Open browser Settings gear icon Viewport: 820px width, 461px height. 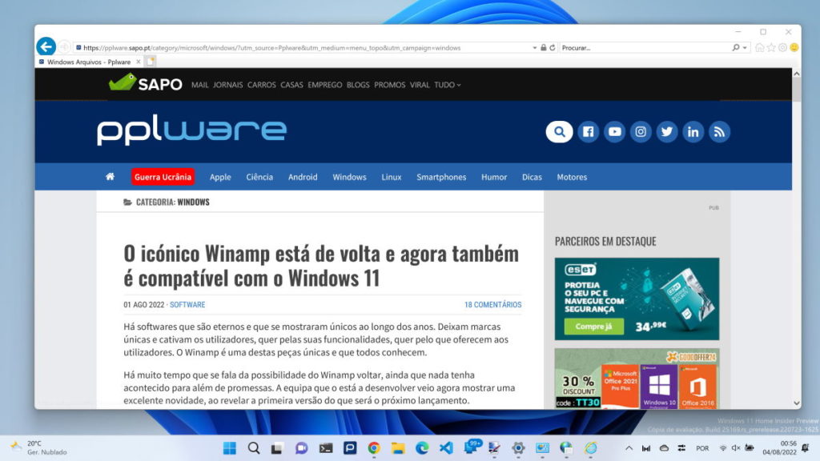(782, 47)
